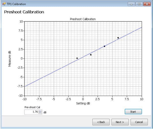Close the TP1 Calibration dialog
This screenshot has height=129, width=153.
tap(146, 4)
